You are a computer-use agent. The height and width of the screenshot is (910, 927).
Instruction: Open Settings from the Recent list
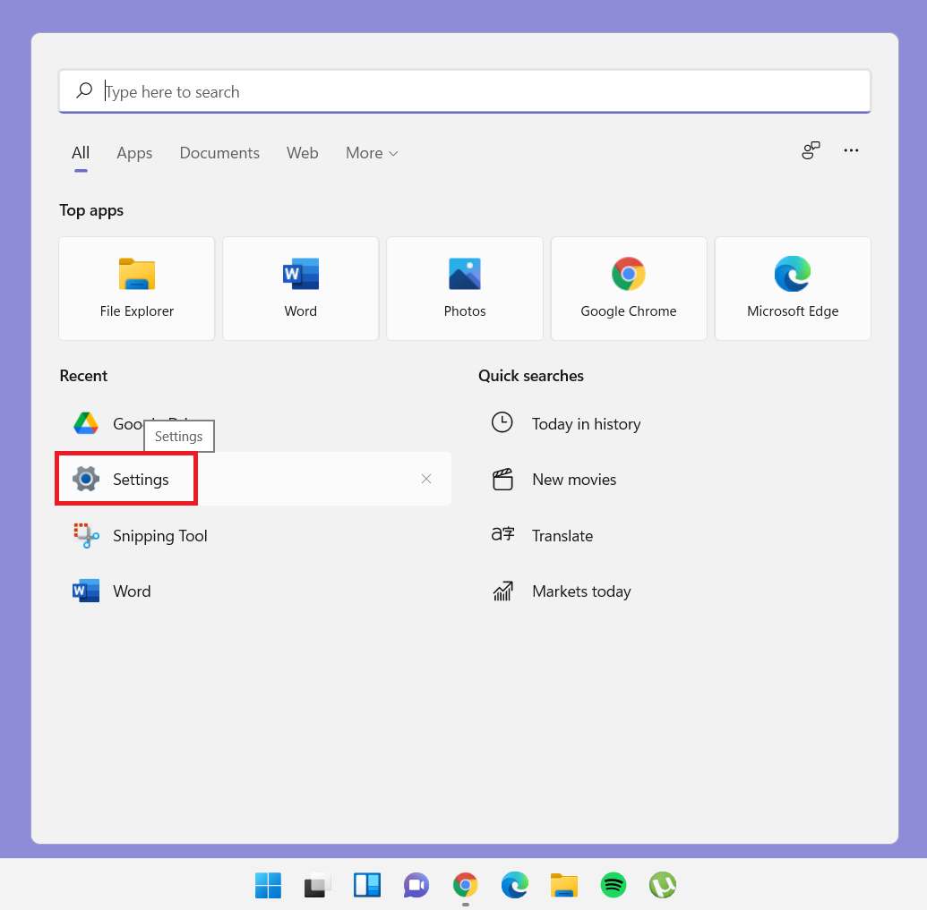click(253, 479)
